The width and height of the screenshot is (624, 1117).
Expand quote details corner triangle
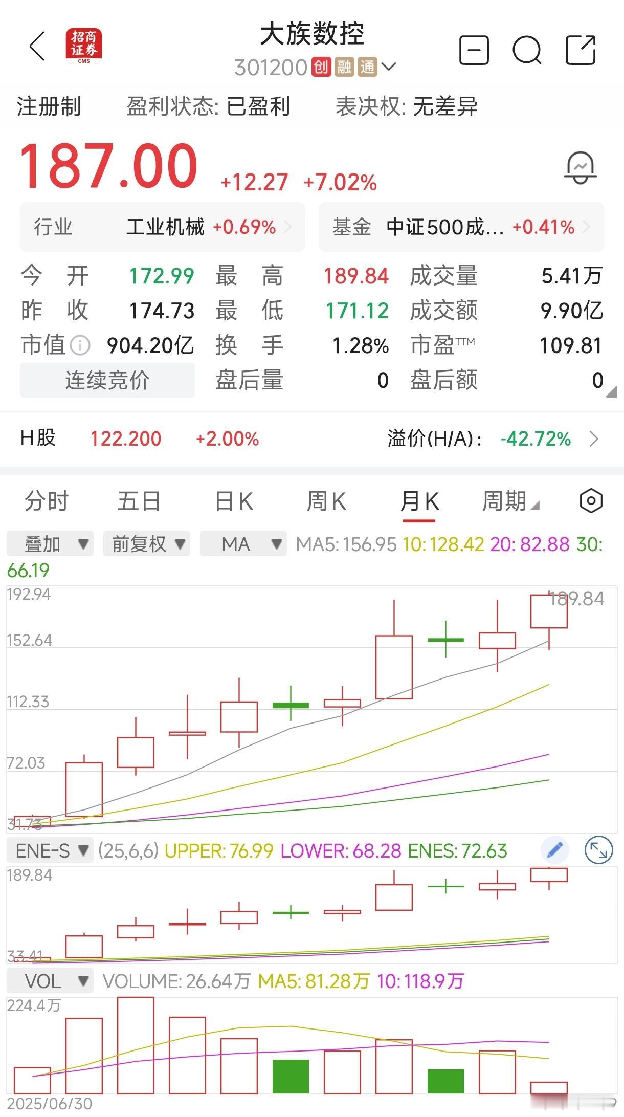(611, 392)
